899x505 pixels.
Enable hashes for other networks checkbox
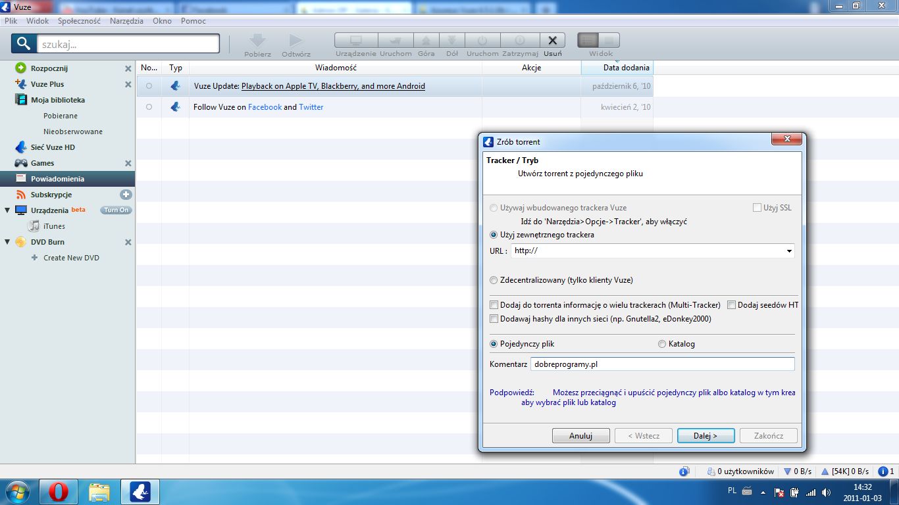[x=494, y=319]
